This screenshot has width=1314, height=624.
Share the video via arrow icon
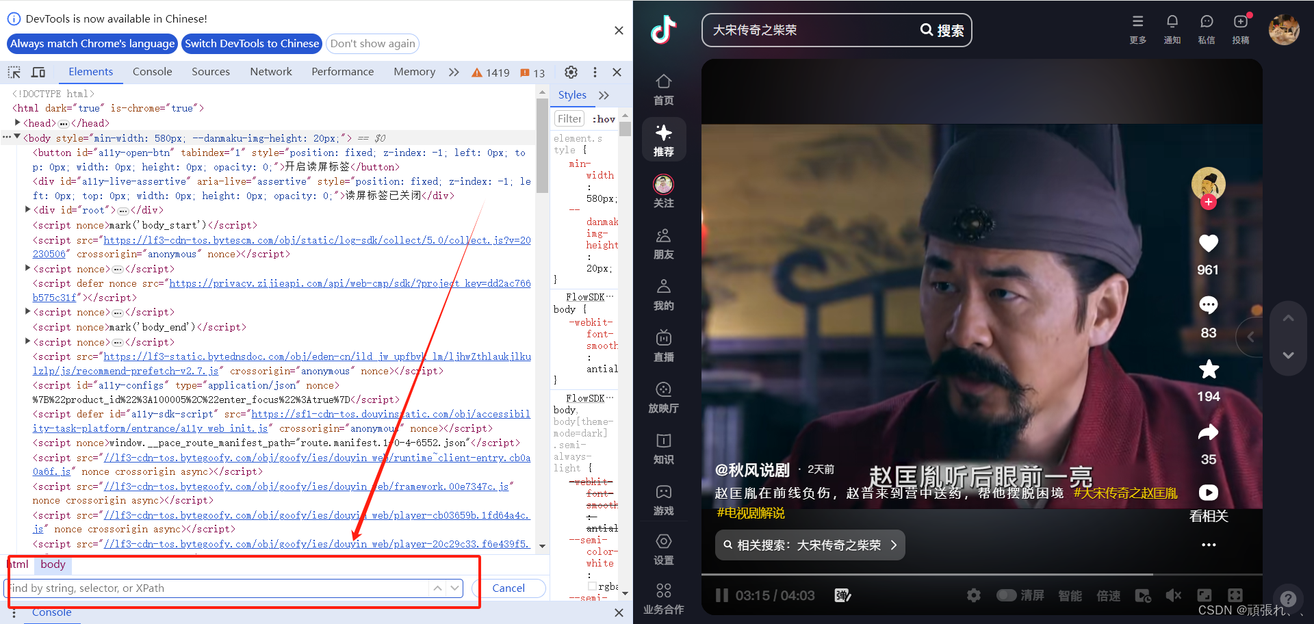click(1209, 432)
